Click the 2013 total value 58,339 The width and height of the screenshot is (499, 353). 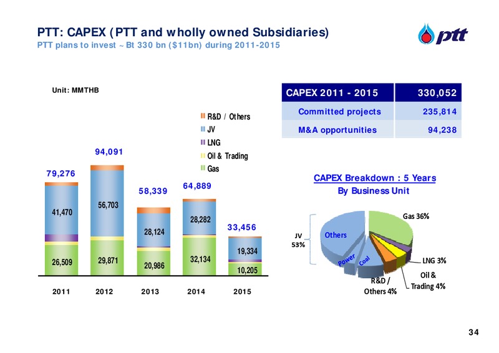[153, 191]
